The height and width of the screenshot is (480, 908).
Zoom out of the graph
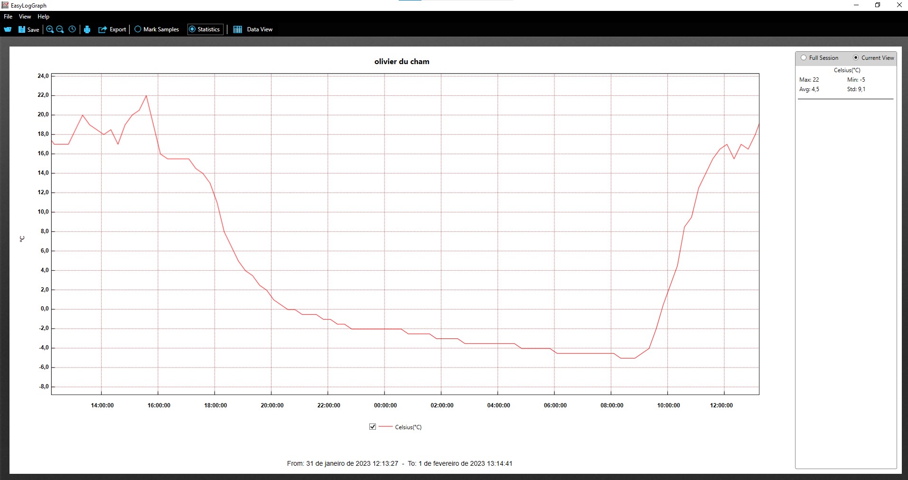(60, 29)
